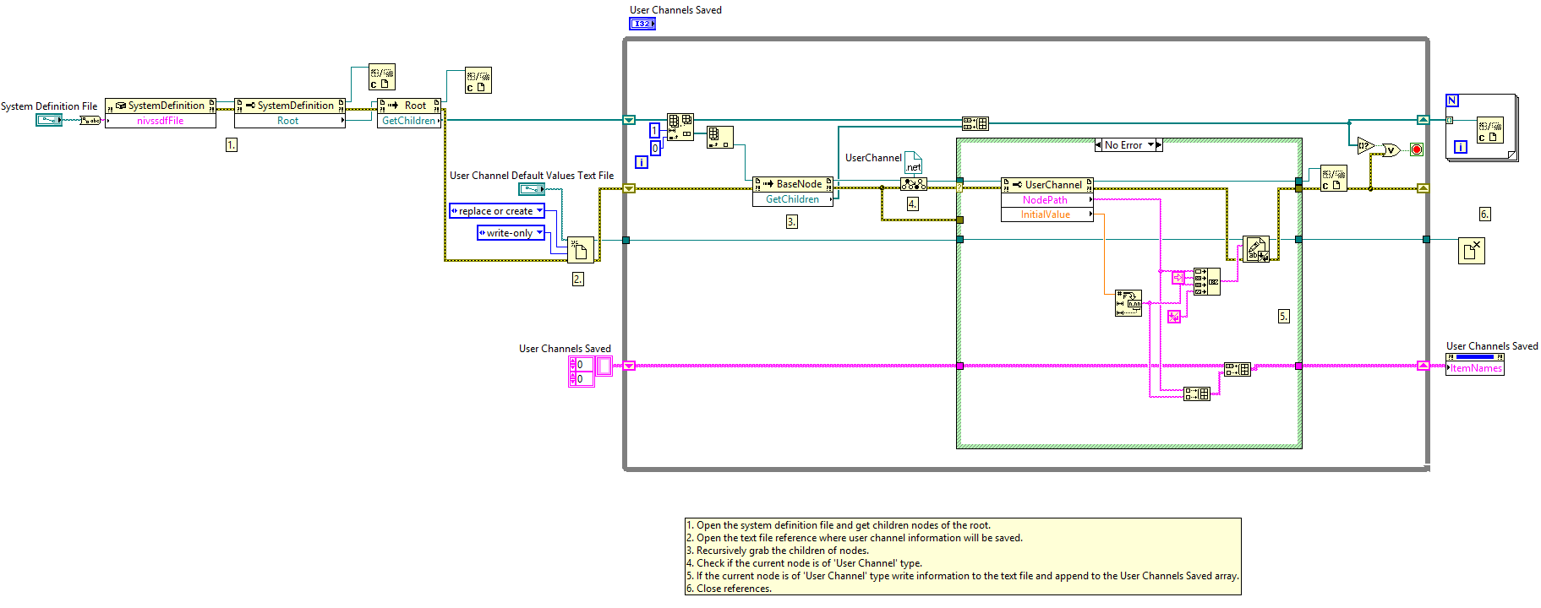1541x608 pixels.
Task: Click the SystemDefinition property node header
Action: (x=290, y=106)
